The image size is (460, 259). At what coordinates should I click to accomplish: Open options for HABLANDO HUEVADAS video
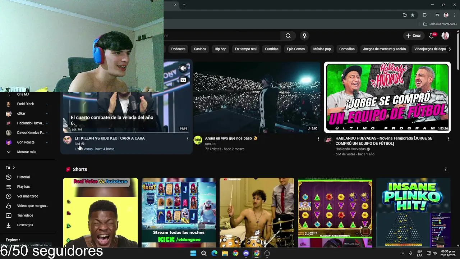click(x=448, y=138)
